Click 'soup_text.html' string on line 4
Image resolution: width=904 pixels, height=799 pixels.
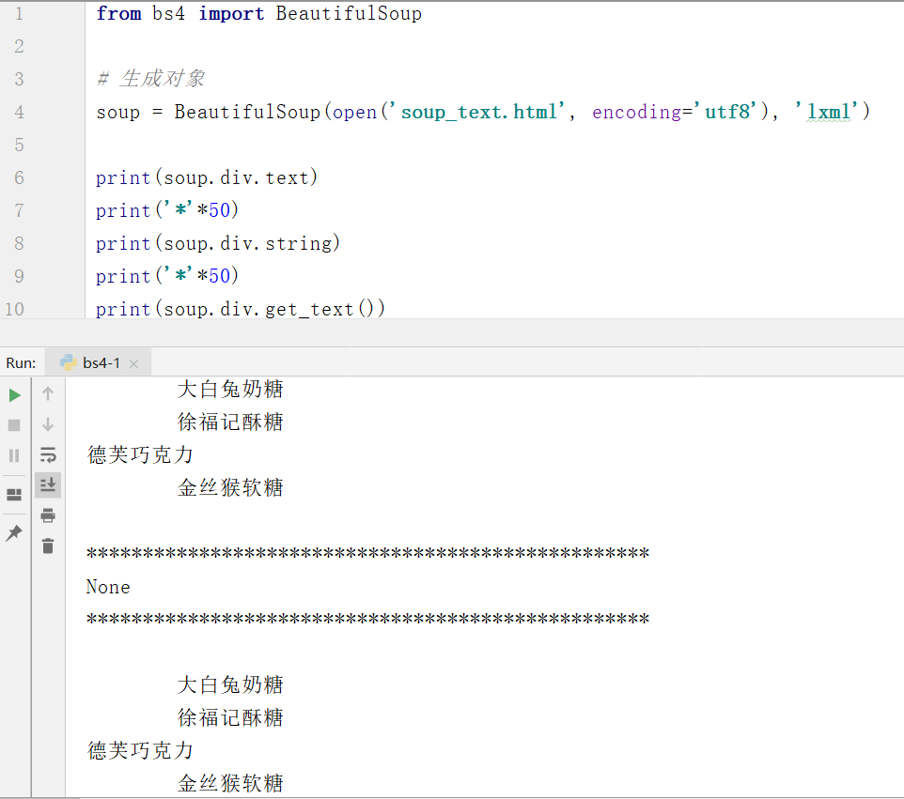[x=478, y=111]
